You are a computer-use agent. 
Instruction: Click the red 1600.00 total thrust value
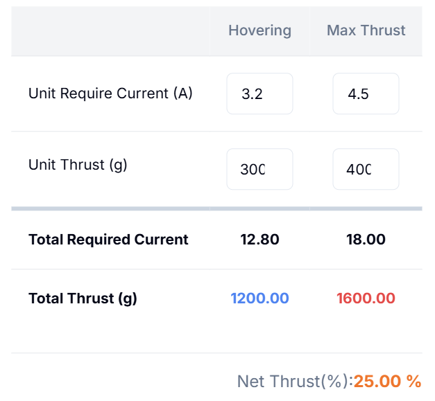(366, 298)
